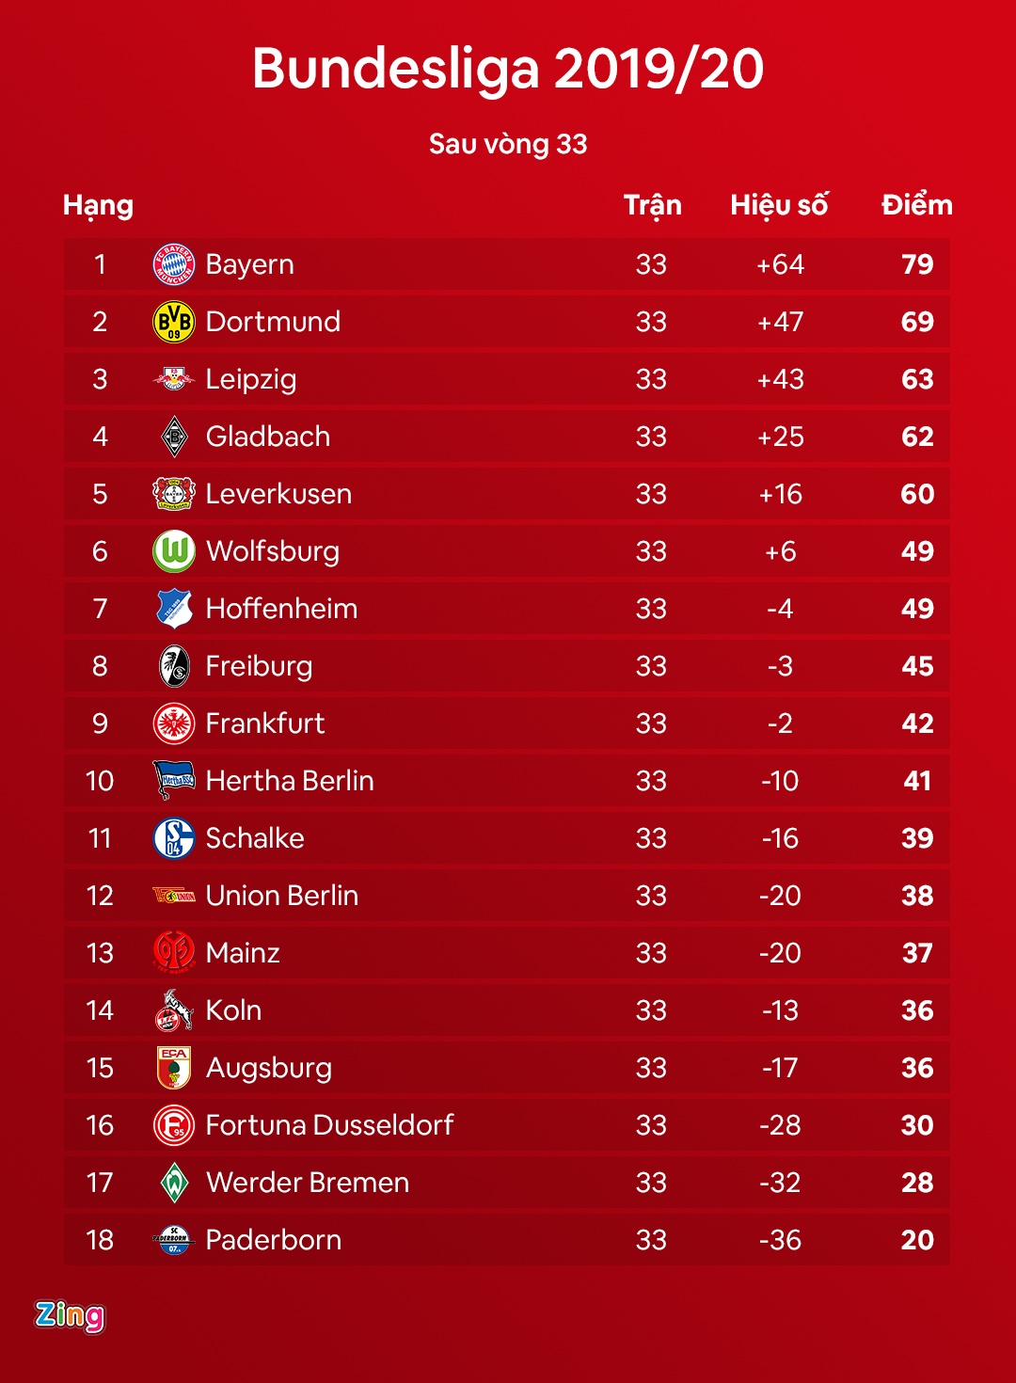
Task: Click the Sau vòng 33 subtitle
Action: (508, 144)
